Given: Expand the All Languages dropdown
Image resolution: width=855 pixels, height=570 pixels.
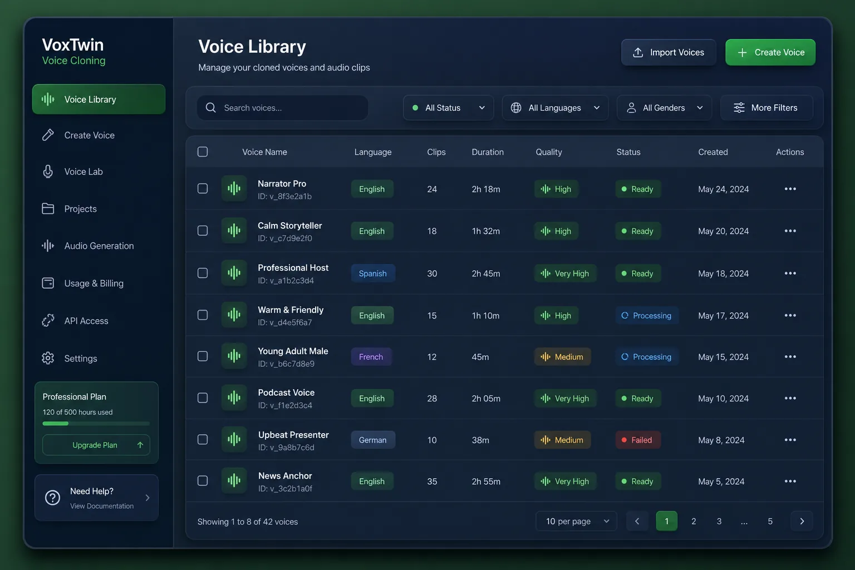Looking at the screenshot, I should (555, 107).
